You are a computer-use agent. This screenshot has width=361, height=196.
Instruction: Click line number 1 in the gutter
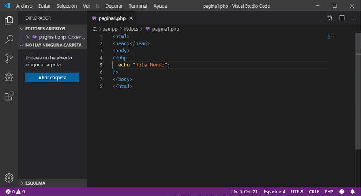[x=101, y=36]
